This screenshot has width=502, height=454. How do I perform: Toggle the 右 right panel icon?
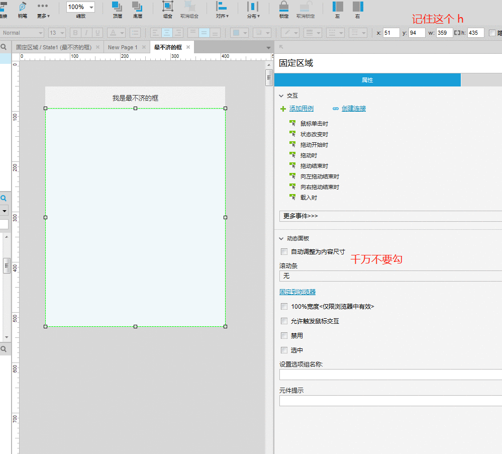pyautogui.click(x=358, y=10)
